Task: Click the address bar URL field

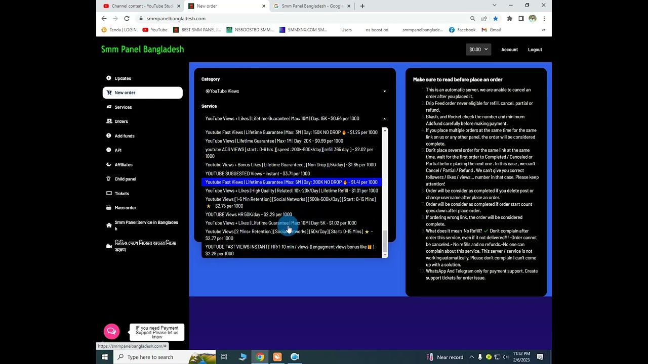Action: click(304, 19)
